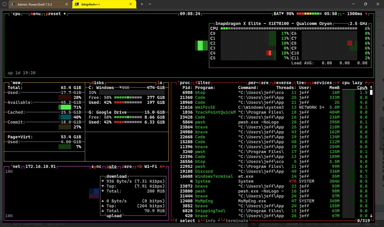Open the btop menu

pyautogui.click(x=36, y=14)
